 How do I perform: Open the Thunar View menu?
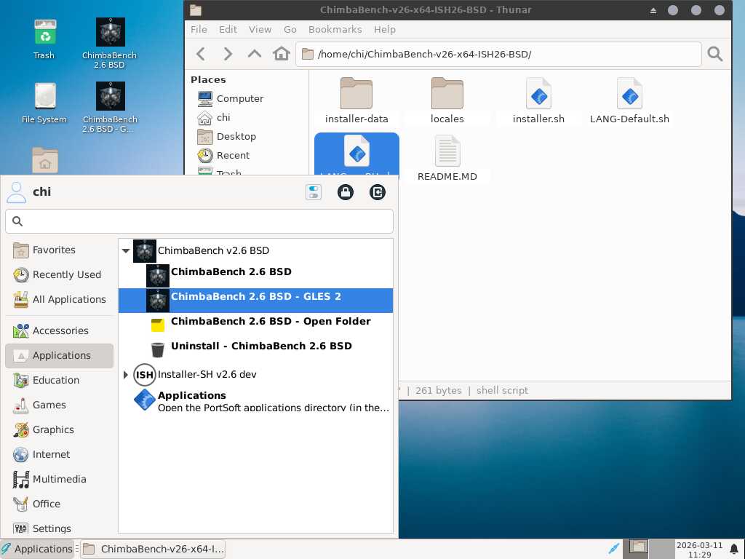(x=260, y=29)
